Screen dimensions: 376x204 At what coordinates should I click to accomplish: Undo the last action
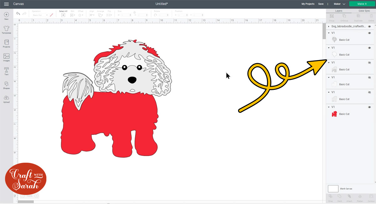point(18,14)
